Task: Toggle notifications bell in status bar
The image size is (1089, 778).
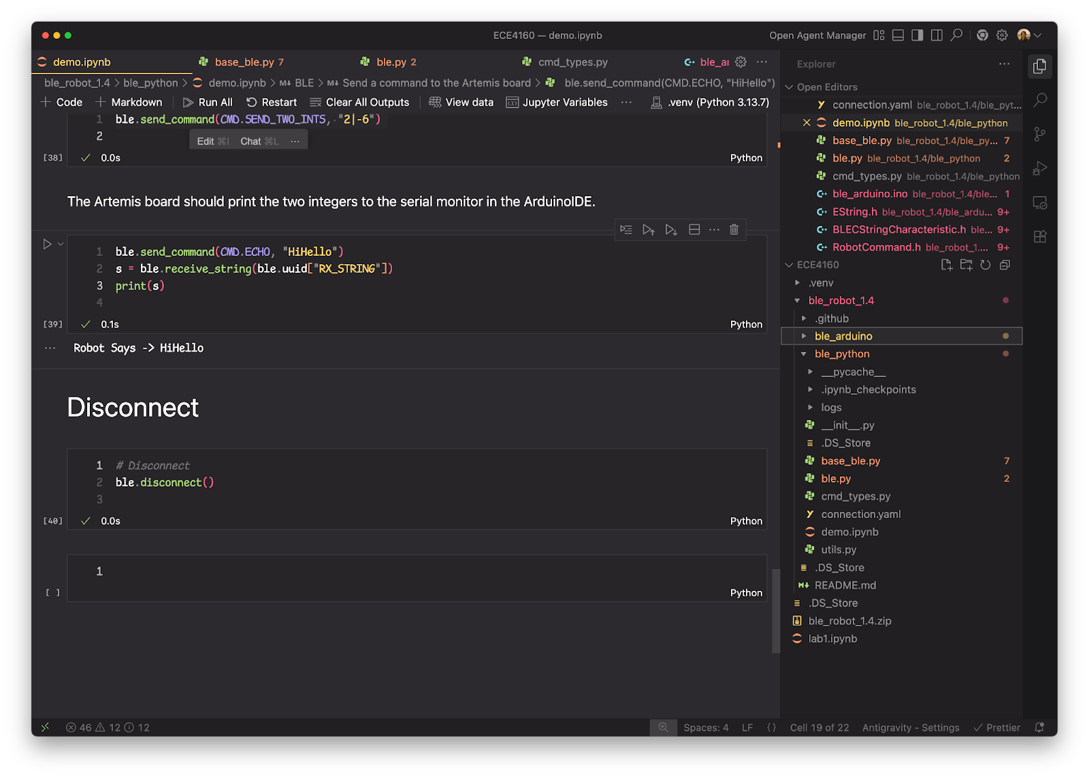Action: (1040, 727)
